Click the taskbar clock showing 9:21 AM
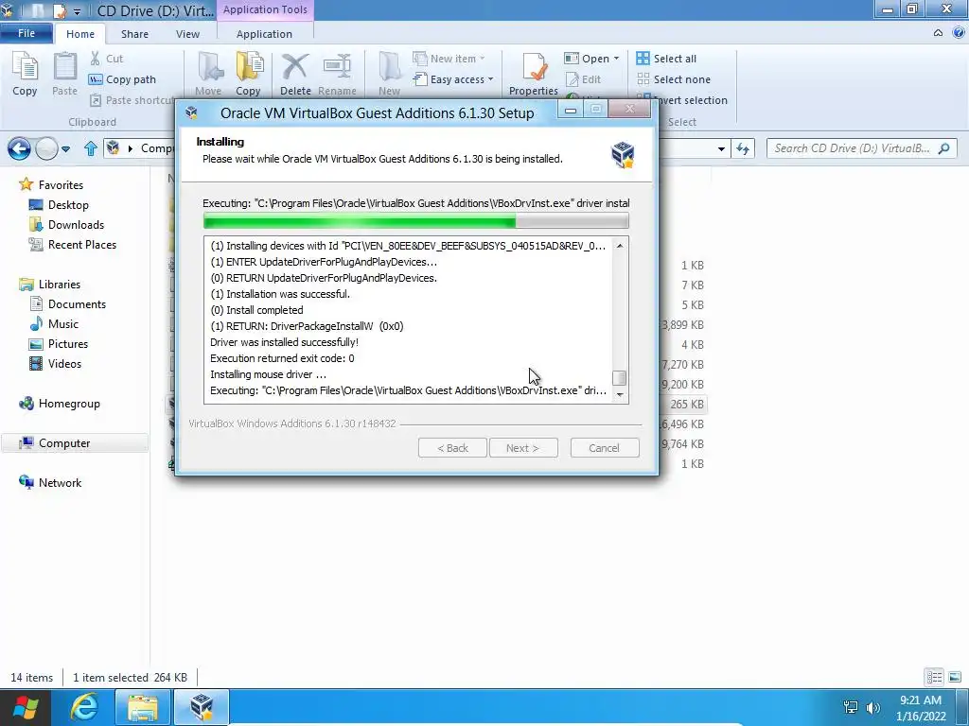Screen dimensions: 969x726 [x=921, y=708]
